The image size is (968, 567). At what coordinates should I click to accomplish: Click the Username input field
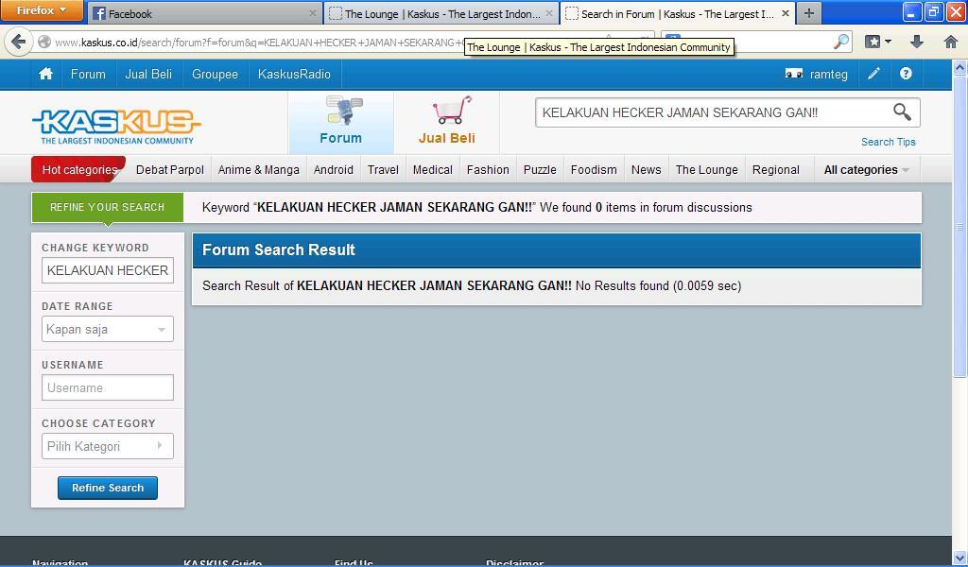coord(108,387)
